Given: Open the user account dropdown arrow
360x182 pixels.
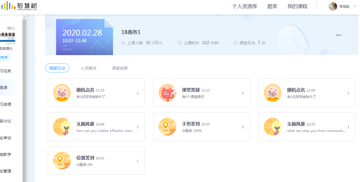Looking at the screenshot, I should click(355, 6).
